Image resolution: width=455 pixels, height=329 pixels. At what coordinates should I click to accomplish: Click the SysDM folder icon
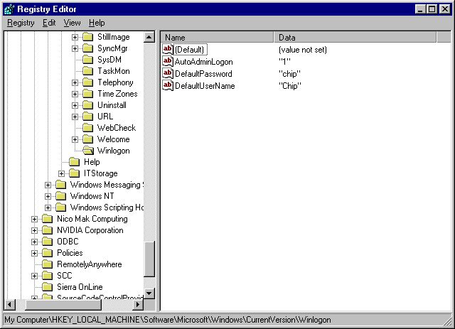point(88,60)
